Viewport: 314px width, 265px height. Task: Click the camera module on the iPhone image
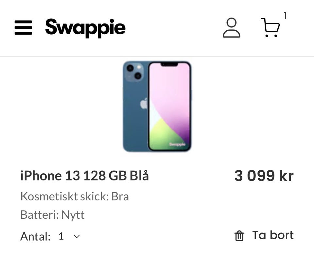(x=134, y=72)
